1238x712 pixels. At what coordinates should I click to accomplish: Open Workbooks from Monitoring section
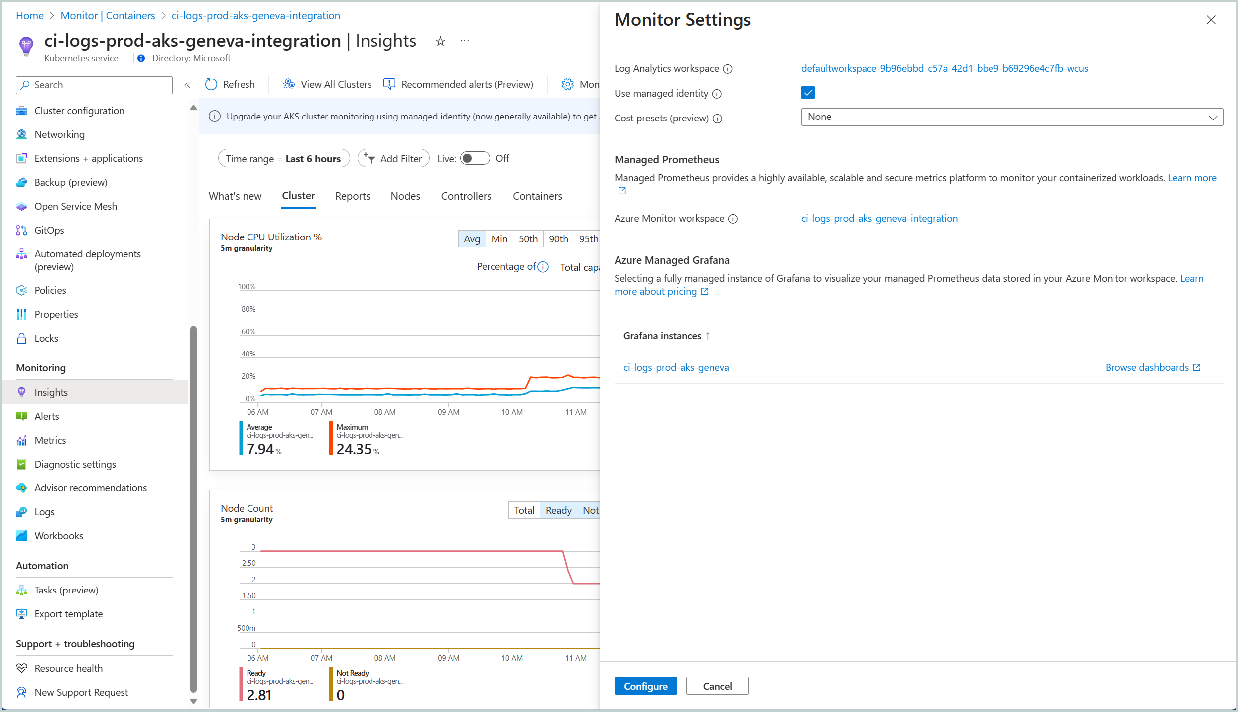pyautogui.click(x=59, y=536)
